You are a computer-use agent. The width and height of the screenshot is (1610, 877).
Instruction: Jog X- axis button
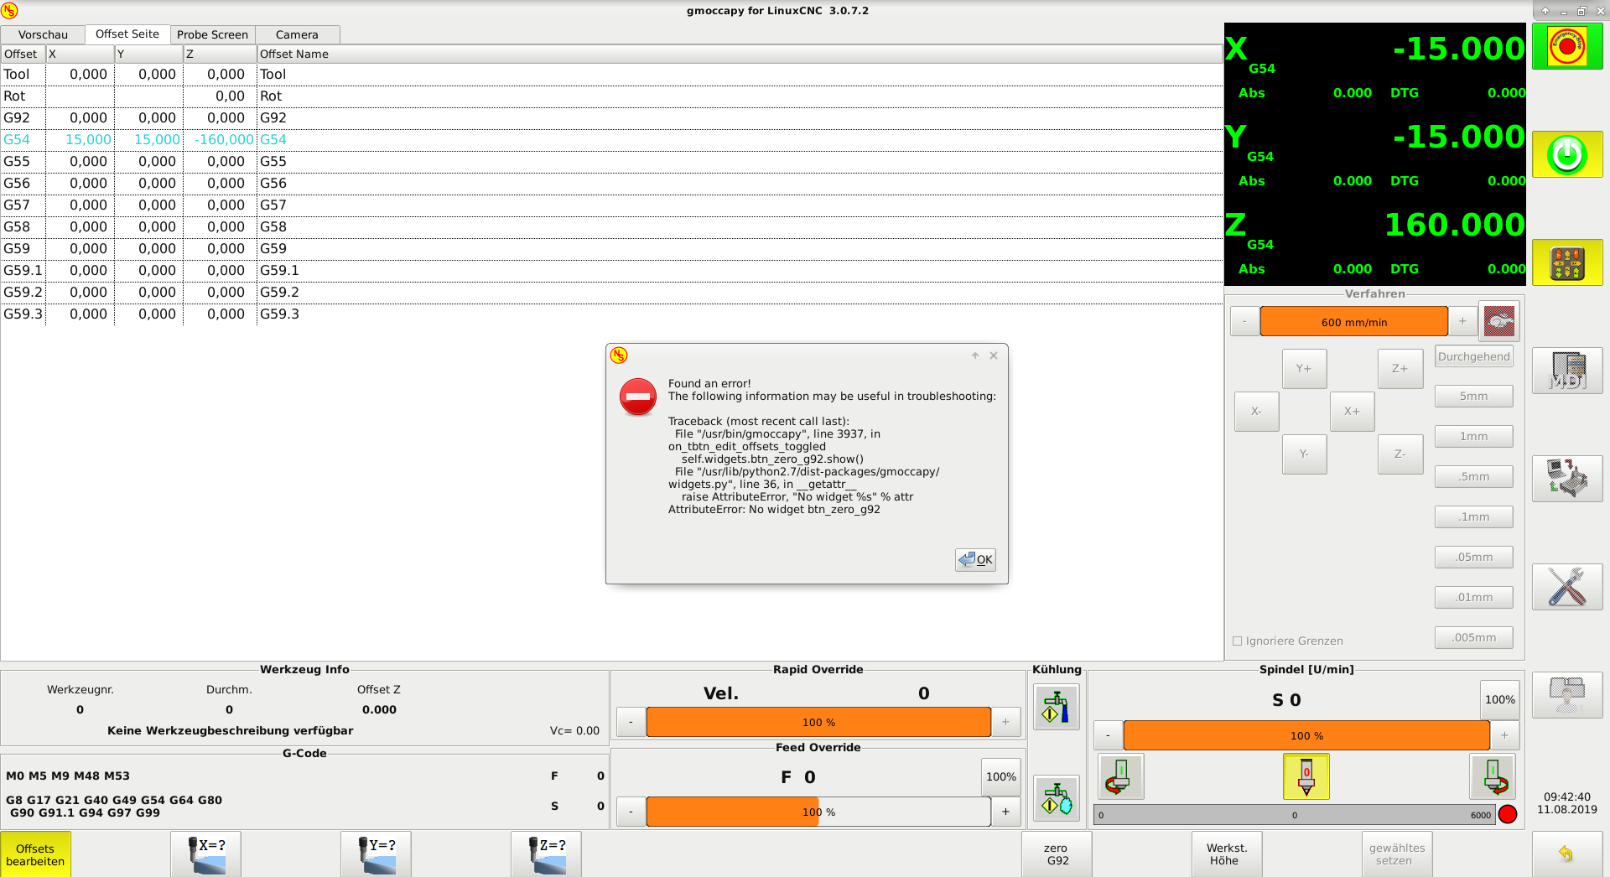(x=1256, y=412)
